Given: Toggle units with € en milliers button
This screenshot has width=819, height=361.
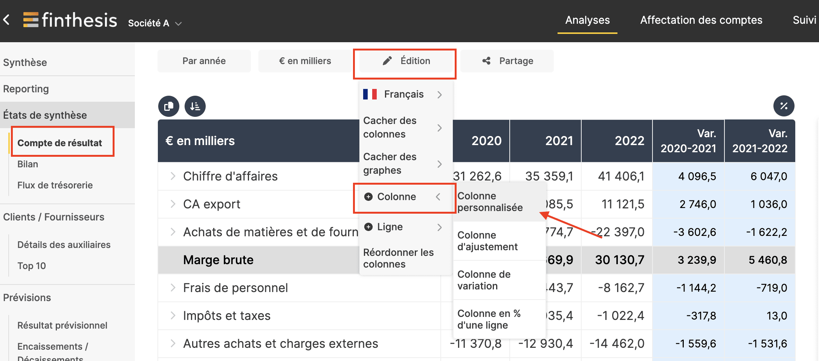Looking at the screenshot, I should pyautogui.click(x=304, y=60).
